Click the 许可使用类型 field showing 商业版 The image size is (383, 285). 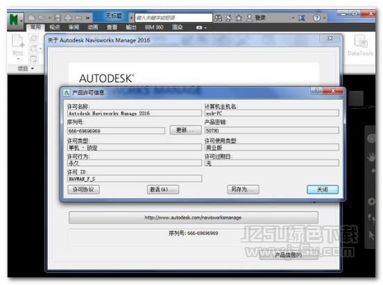(x=271, y=147)
